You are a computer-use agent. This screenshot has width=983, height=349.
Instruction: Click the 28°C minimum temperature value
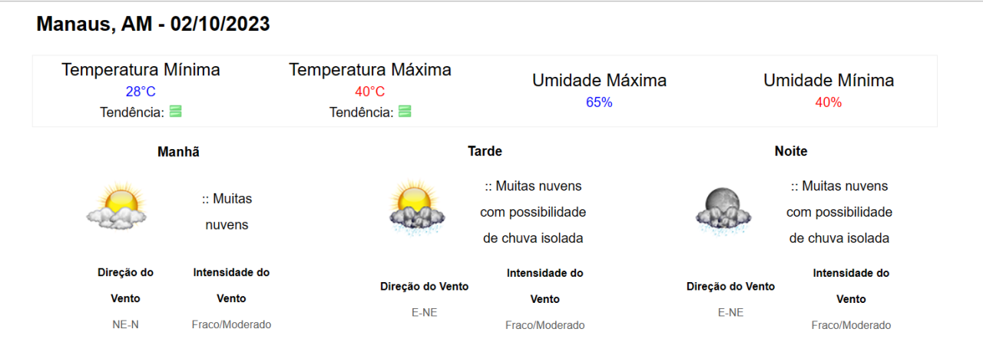click(141, 92)
